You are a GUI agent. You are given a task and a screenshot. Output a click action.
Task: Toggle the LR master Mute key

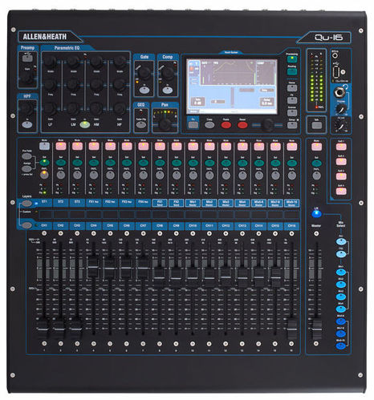tap(316, 147)
